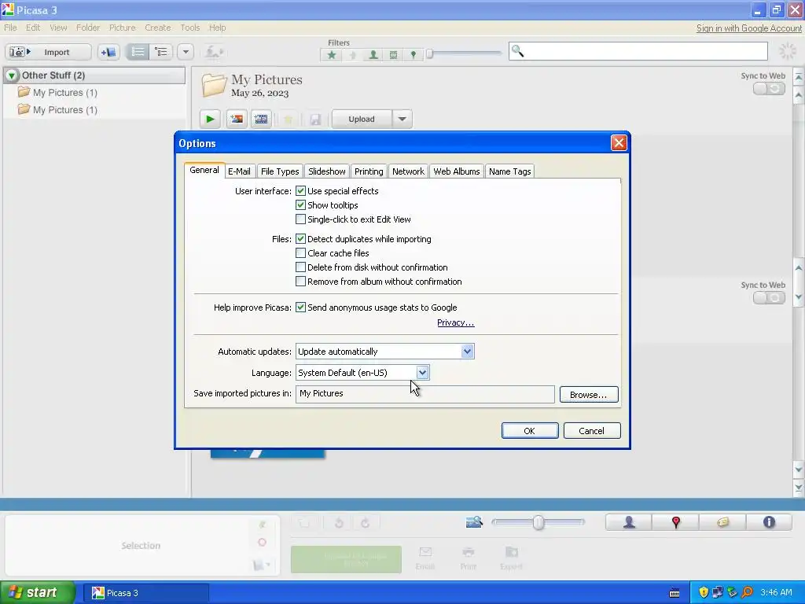This screenshot has width=805, height=604.
Task: Click the Upload button
Action: point(362,120)
